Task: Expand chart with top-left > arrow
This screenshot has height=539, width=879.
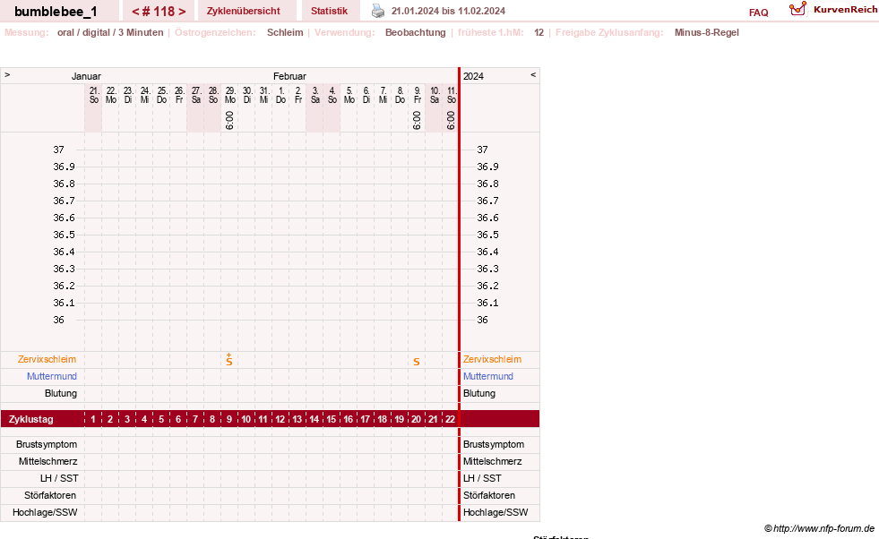Action: 7,74
